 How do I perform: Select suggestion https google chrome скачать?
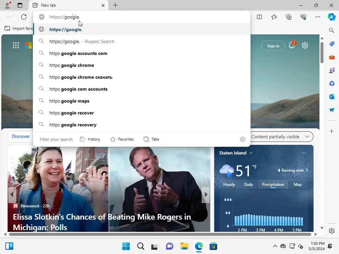(x=142, y=77)
